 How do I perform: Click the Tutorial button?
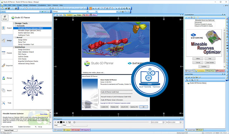(198, 63)
